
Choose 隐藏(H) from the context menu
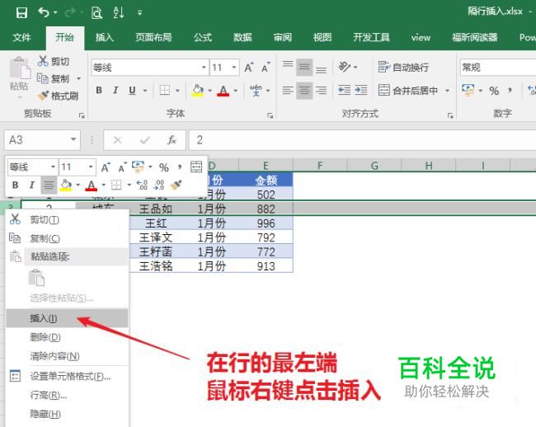coord(67,414)
